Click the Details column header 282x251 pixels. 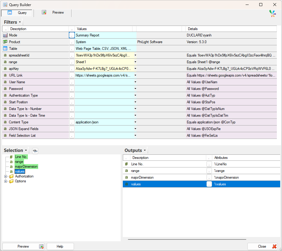[231, 29]
